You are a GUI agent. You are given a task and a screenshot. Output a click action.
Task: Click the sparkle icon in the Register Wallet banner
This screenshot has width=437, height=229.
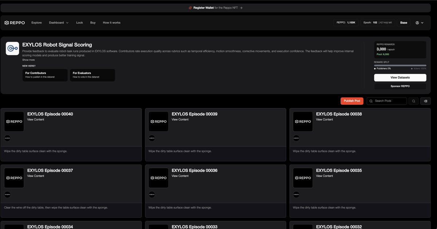coord(190,8)
